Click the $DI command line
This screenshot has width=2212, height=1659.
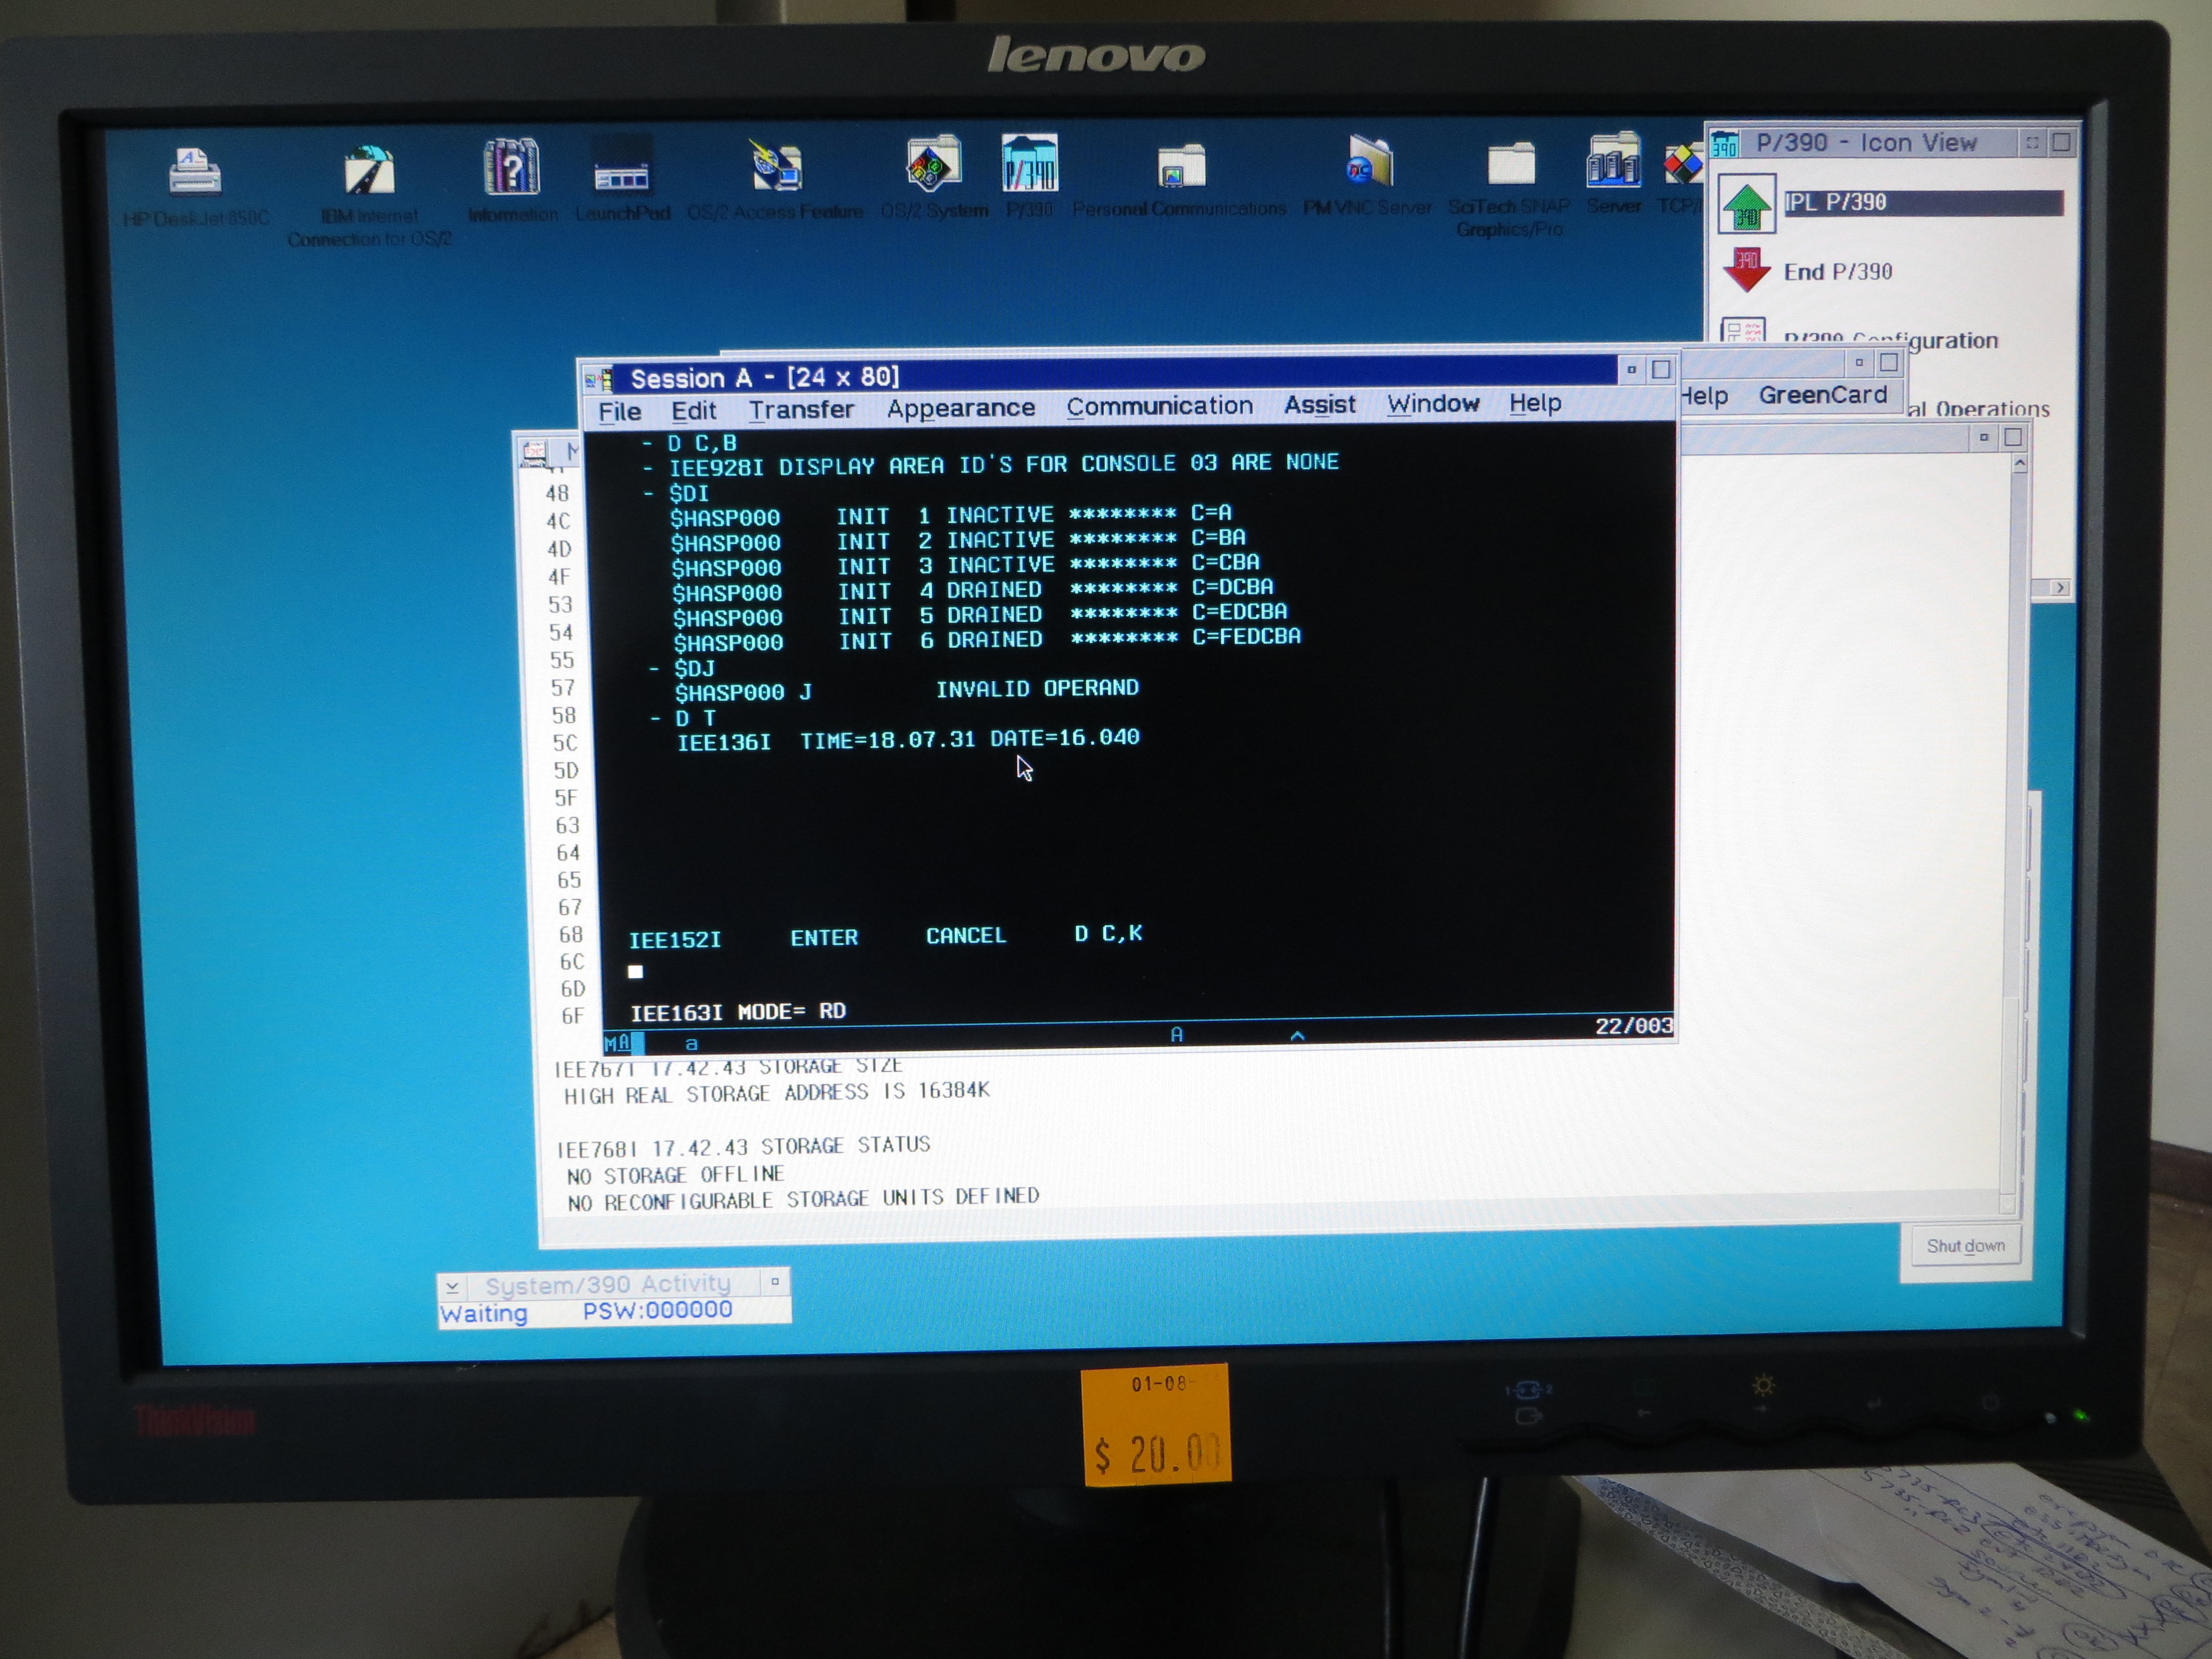tap(689, 493)
